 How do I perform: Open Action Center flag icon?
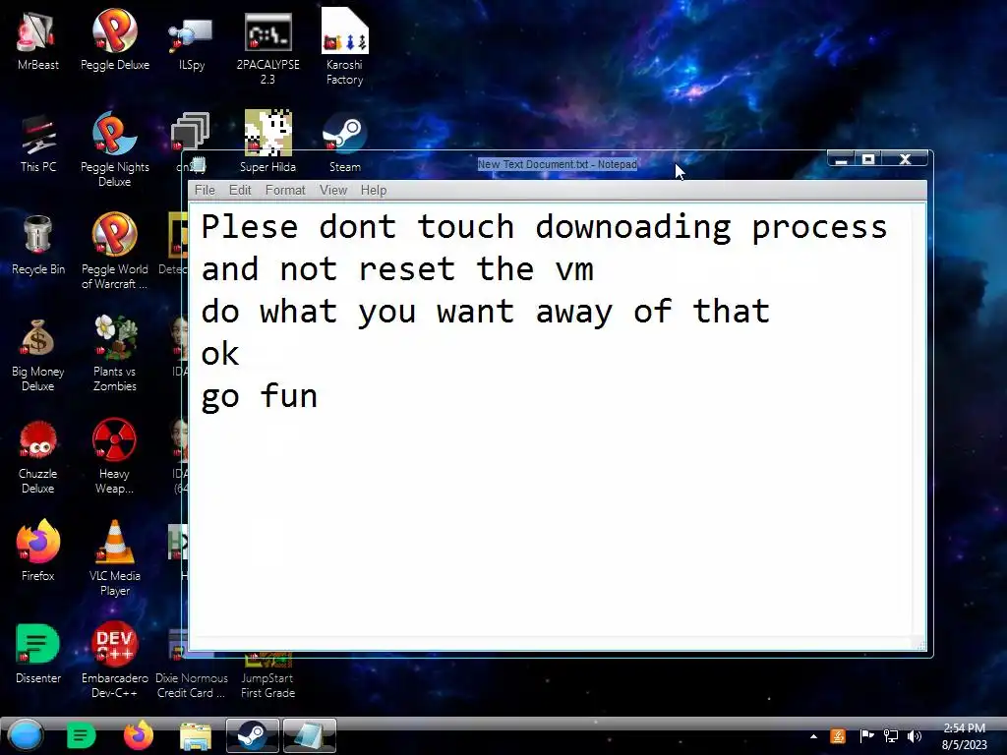point(866,735)
